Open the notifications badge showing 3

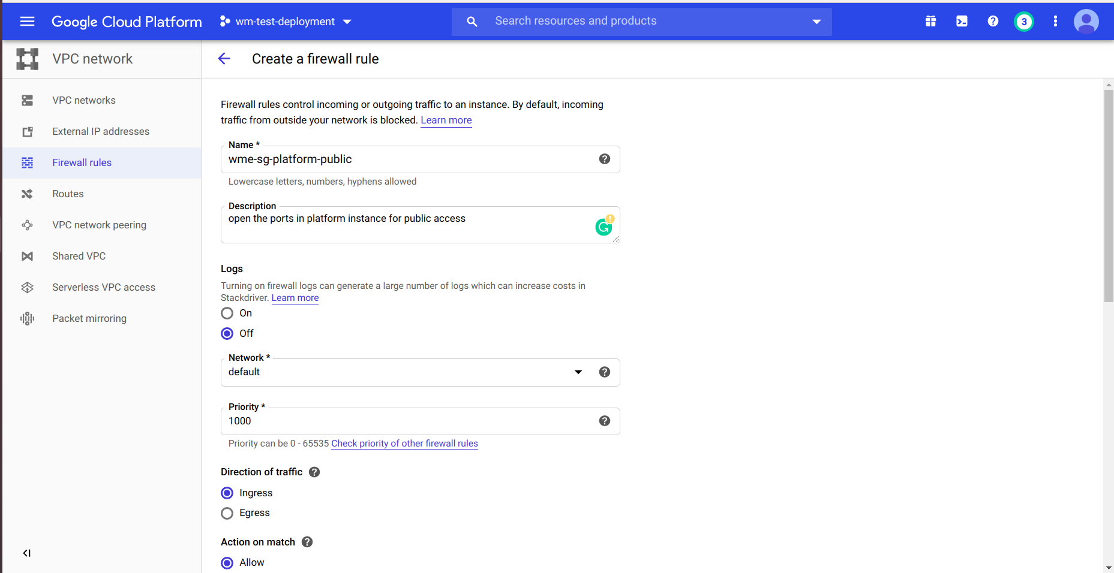[1023, 22]
